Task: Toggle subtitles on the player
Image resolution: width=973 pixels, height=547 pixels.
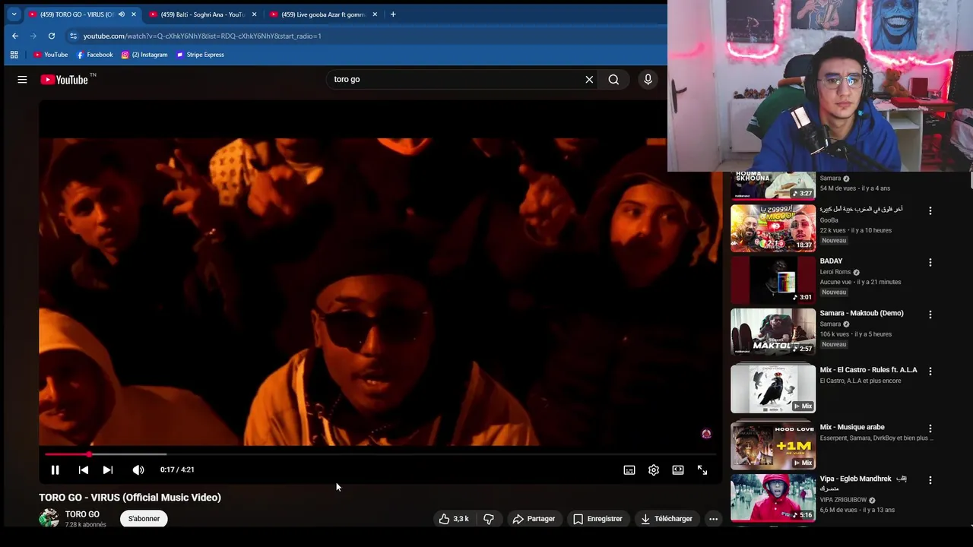Action: tap(629, 470)
